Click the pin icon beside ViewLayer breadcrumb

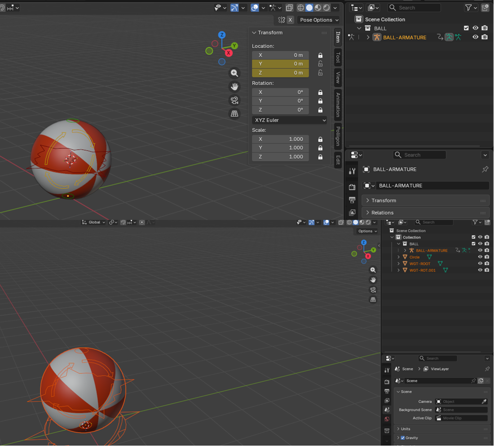[x=487, y=369]
